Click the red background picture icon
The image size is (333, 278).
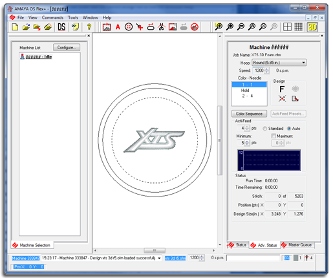point(173,27)
